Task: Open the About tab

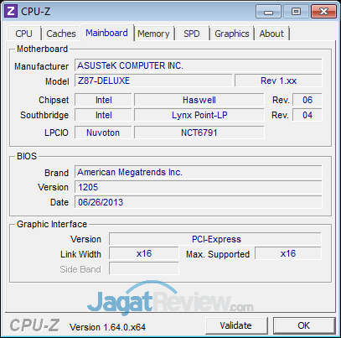Action: point(271,34)
